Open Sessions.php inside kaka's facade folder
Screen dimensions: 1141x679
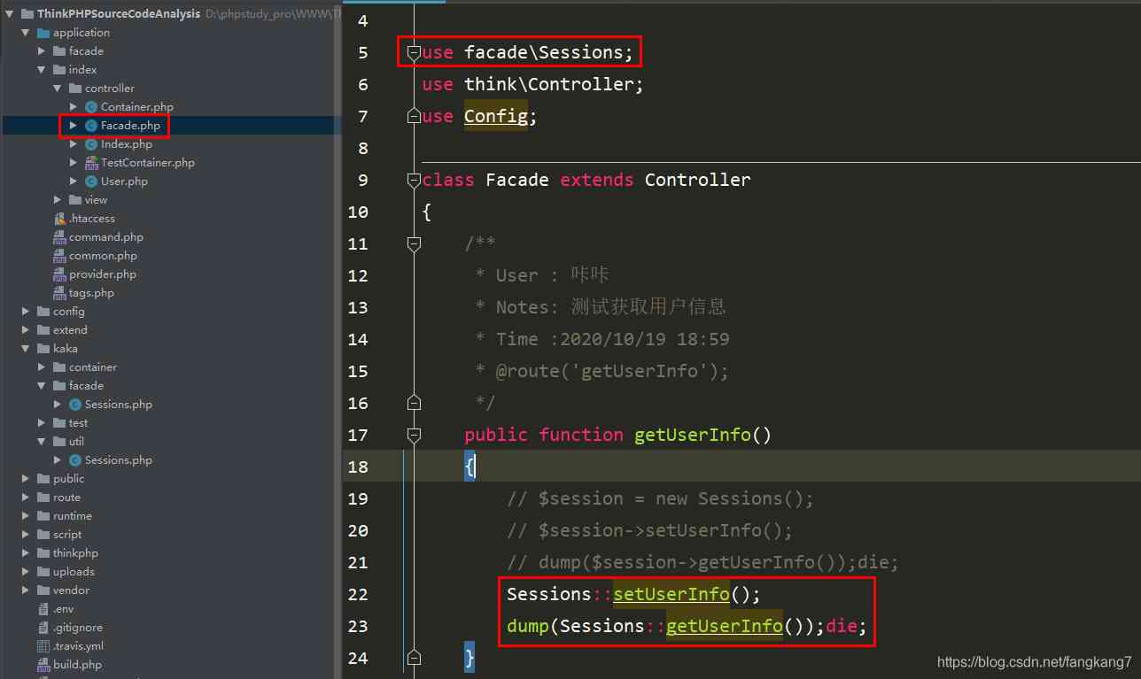[x=119, y=405]
